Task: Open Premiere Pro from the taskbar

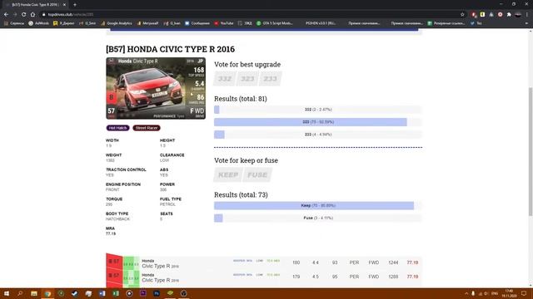Action: pyautogui.click(x=142, y=293)
